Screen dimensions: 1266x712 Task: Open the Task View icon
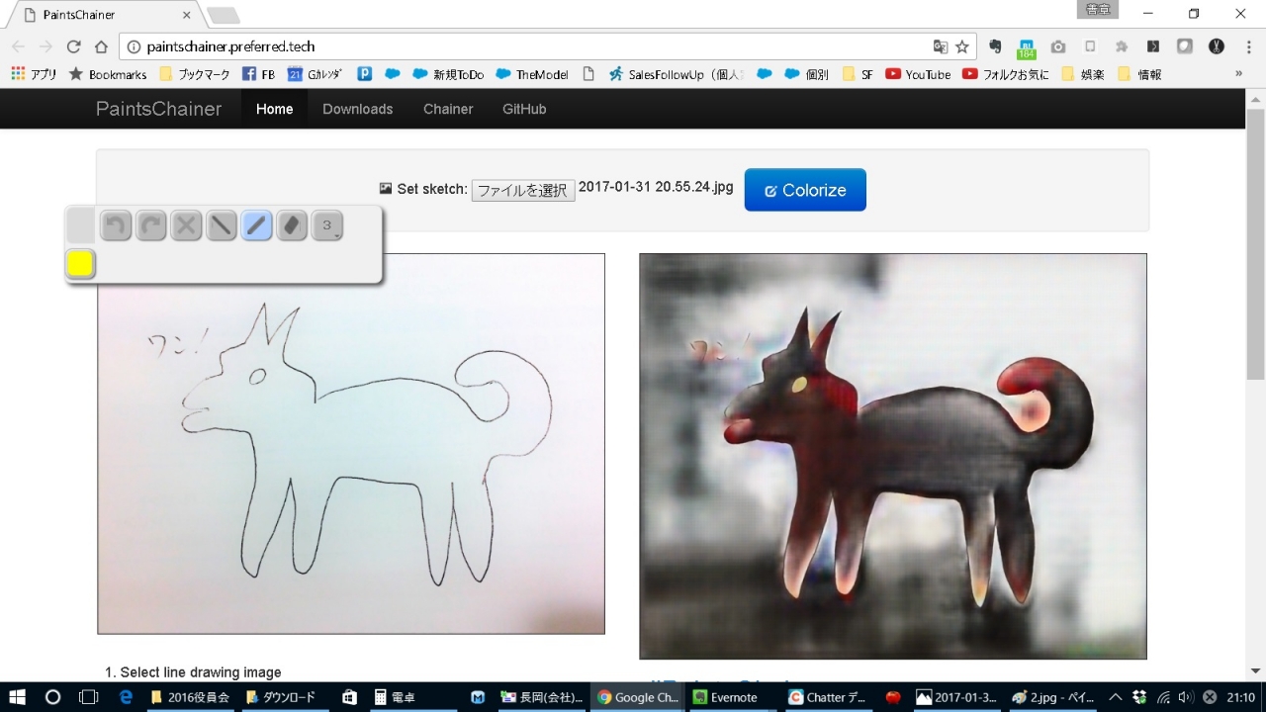(x=89, y=697)
